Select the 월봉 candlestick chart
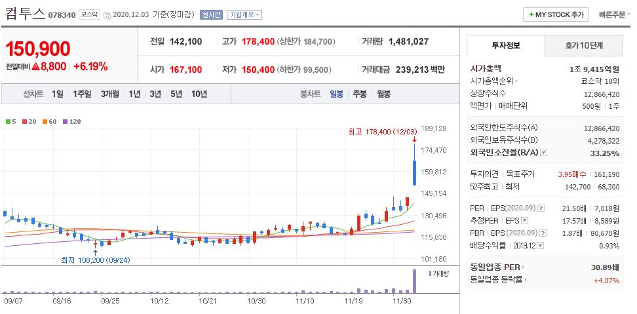Viewport: 637px width, 314px height. point(383,94)
